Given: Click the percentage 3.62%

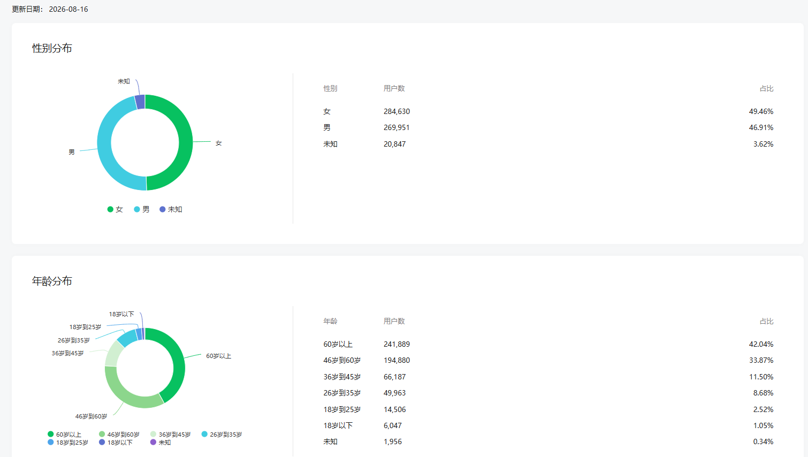Looking at the screenshot, I should click(763, 144).
